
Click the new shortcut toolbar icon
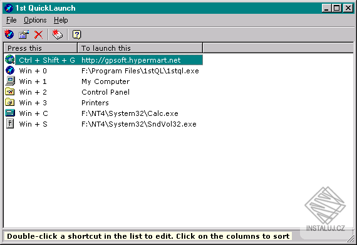[x=9, y=34]
